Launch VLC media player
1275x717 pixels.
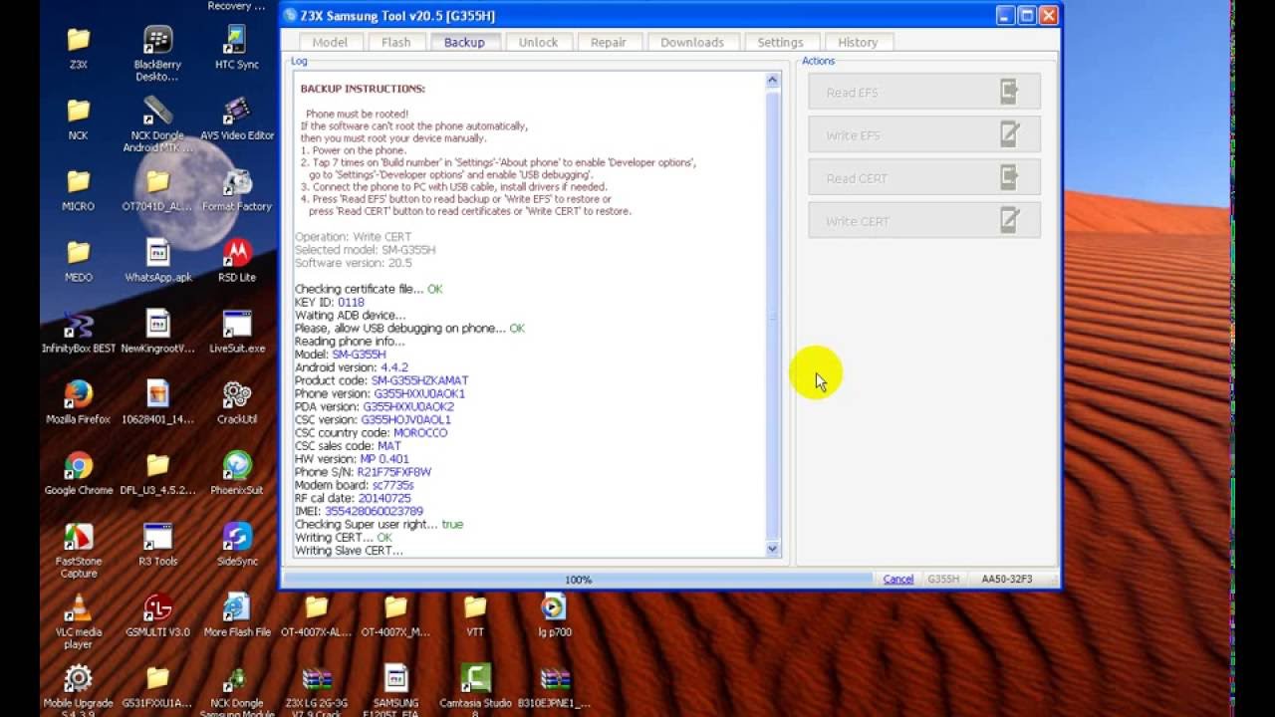tap(78, 621)
